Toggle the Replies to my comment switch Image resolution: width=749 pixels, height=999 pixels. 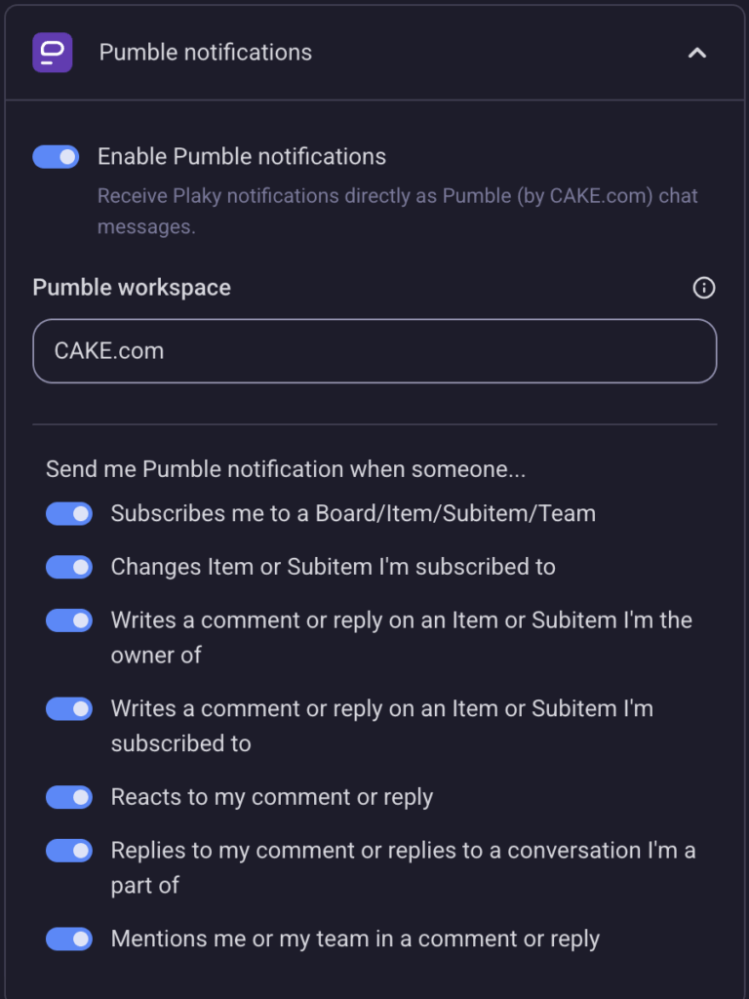tap(69, 851)
